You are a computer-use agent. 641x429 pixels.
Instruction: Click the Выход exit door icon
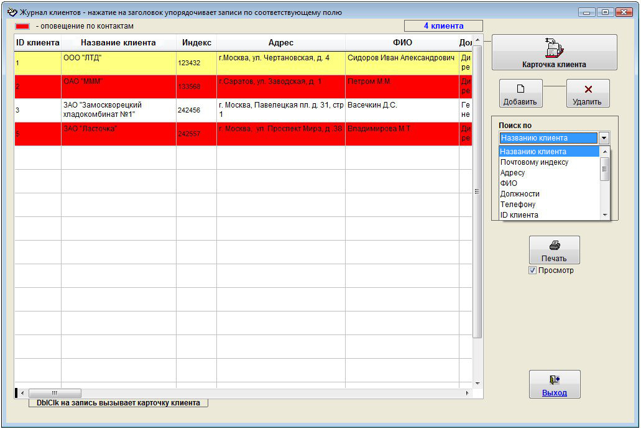554,380
